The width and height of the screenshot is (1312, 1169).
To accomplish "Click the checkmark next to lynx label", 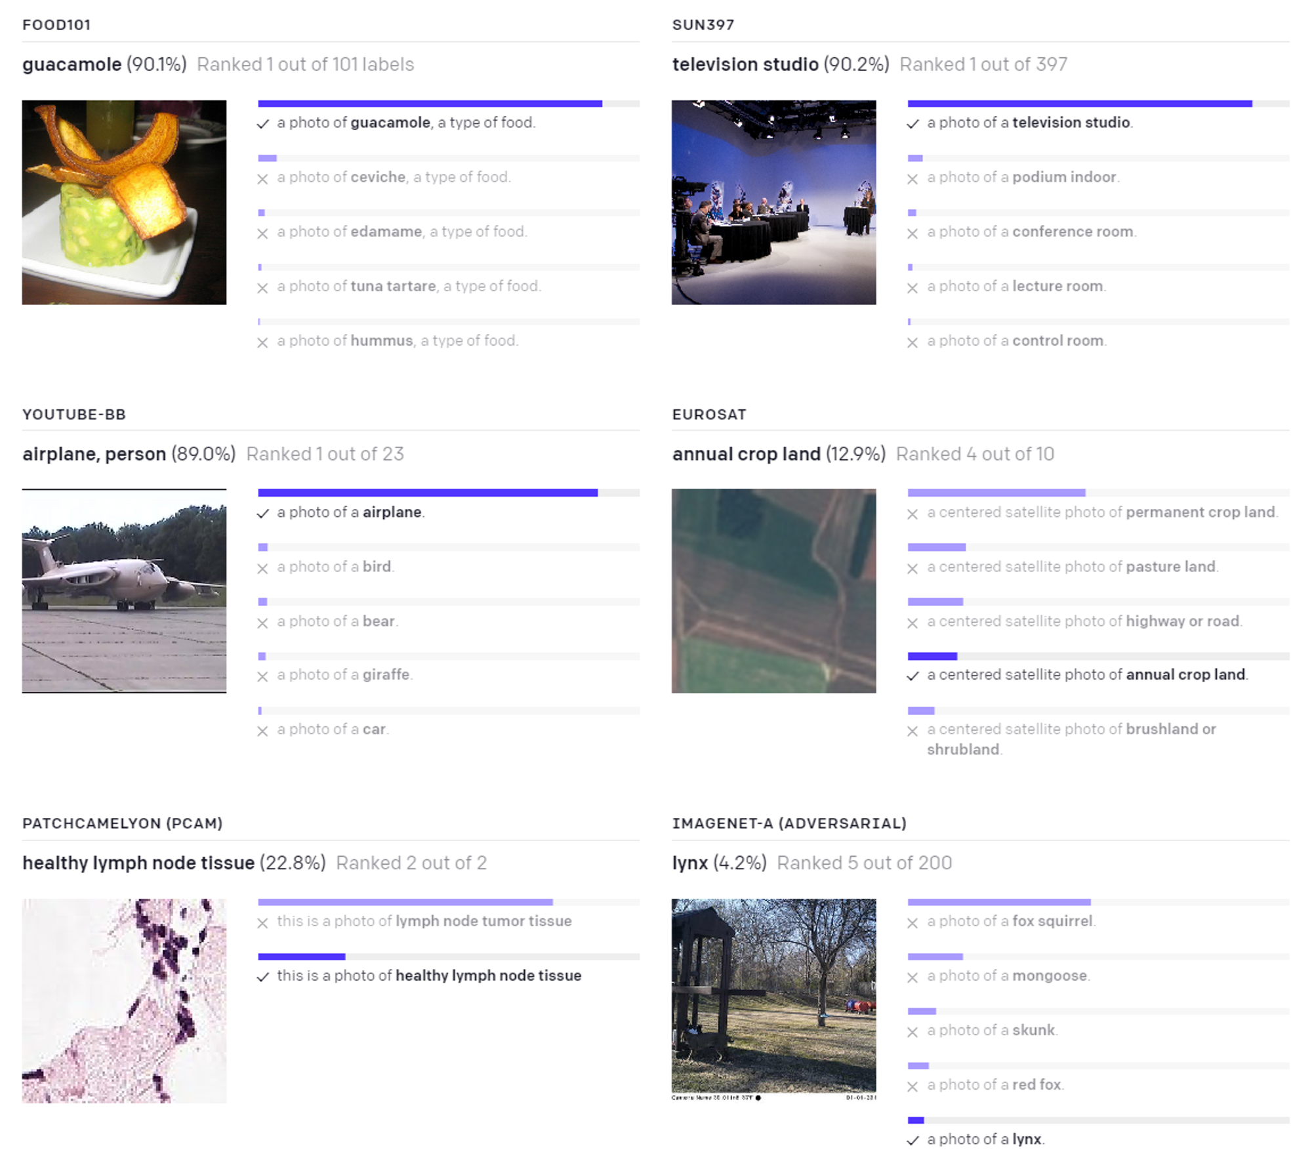I will [x=912, y=1141].
